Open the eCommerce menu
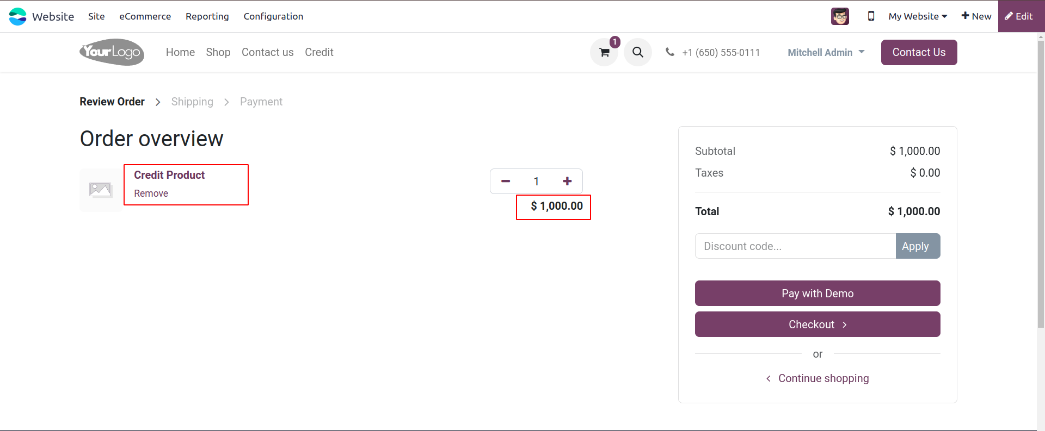This screenshot has width=1045, height=431. [x=145, y=16]
